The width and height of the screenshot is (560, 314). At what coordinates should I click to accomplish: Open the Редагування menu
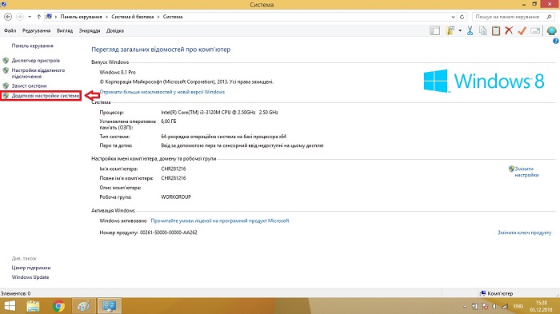[37, 30]
